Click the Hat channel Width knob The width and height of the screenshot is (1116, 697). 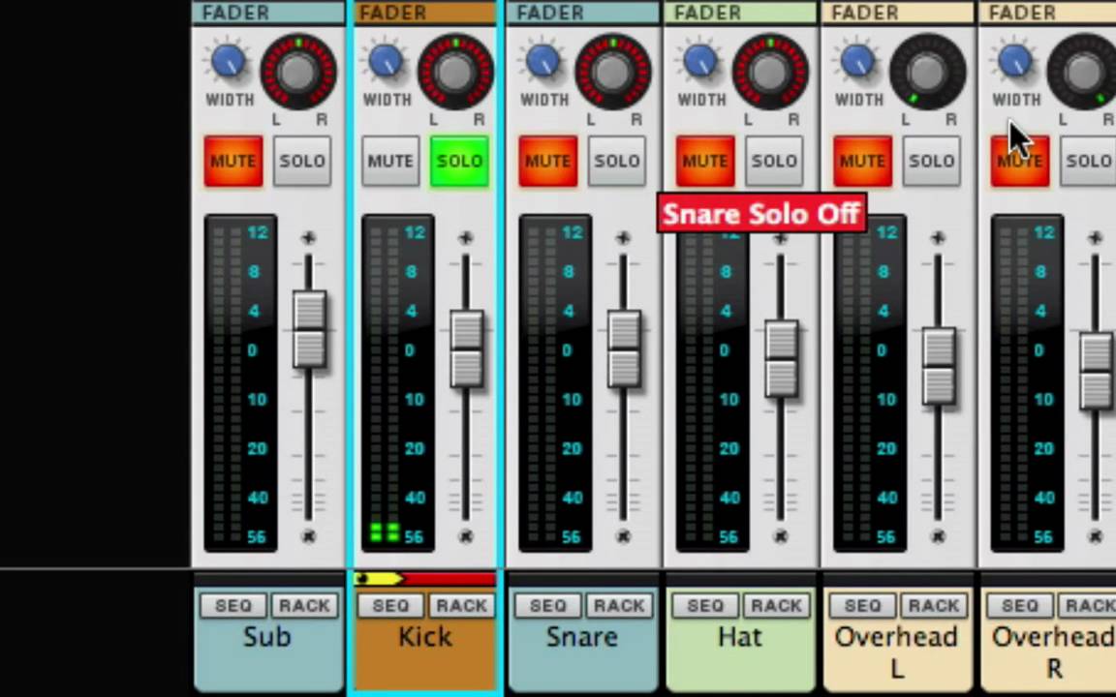701,61
